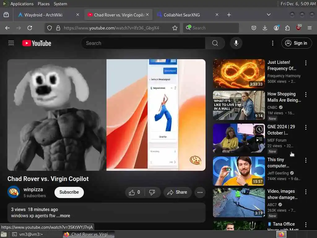Go to the YouTube home logo
The image size is (317, 238).
tap(37, 43)
